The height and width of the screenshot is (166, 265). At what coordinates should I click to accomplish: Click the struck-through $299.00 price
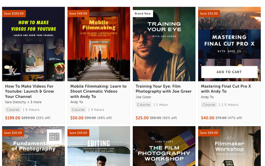pos(28,118)
